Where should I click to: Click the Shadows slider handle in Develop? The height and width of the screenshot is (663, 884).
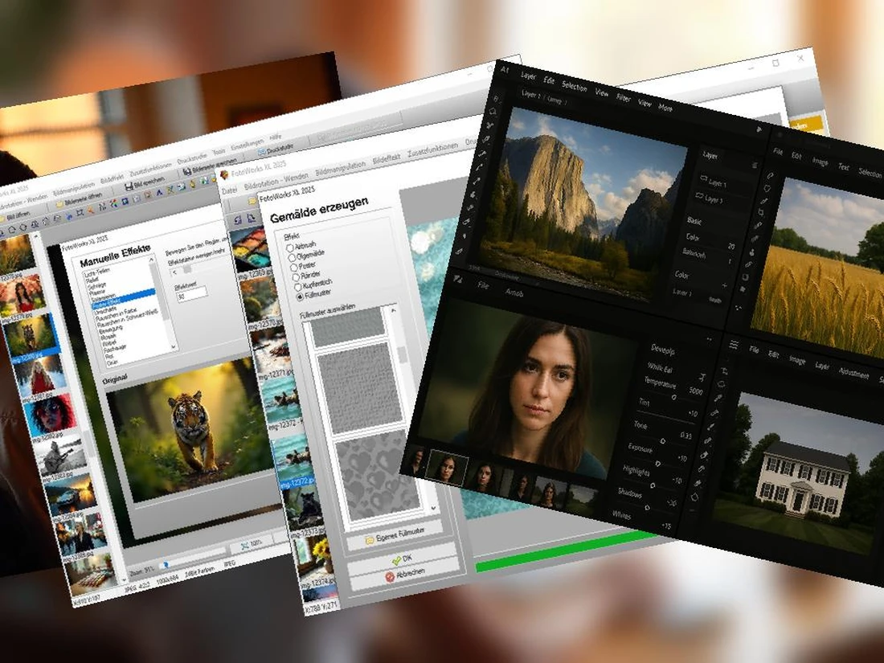point(647,507)
